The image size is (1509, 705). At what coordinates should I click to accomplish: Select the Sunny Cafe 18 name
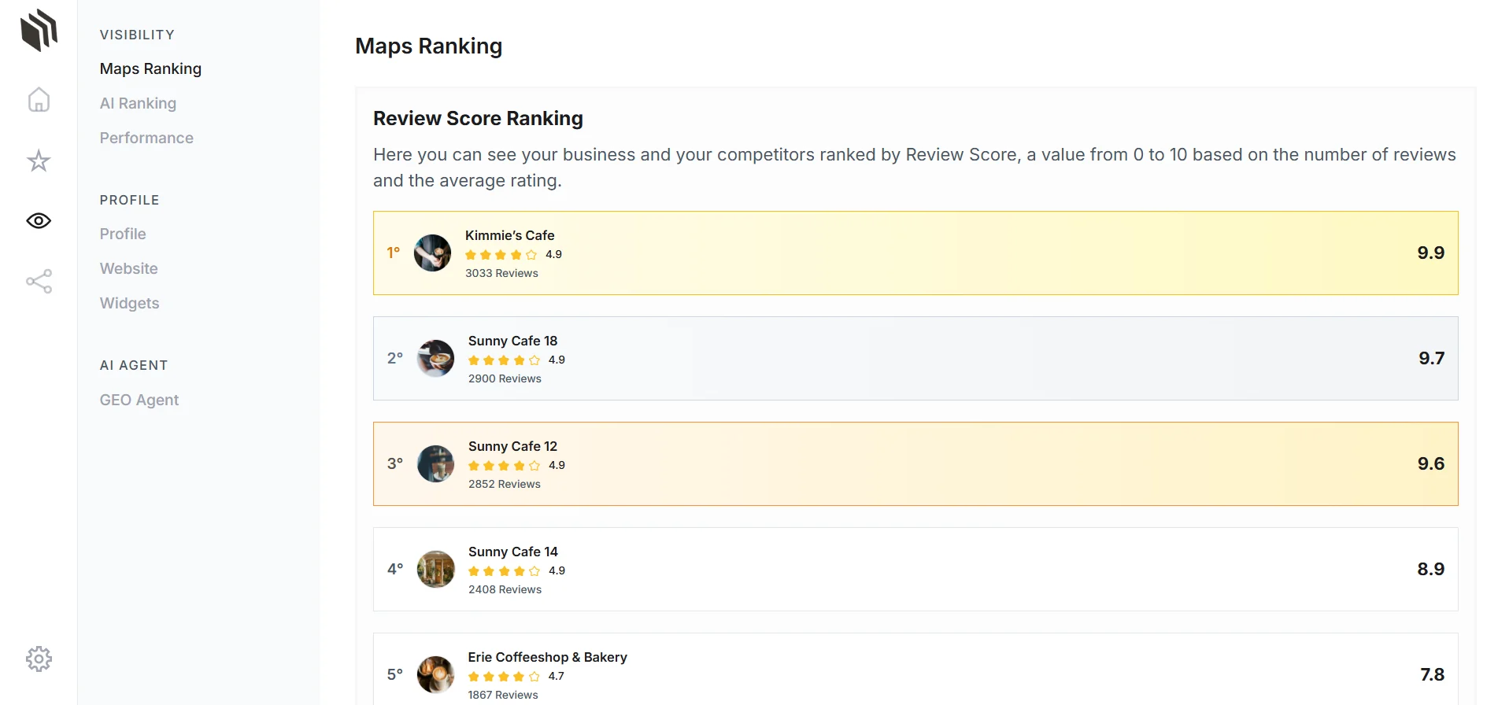tap(512, 341)
